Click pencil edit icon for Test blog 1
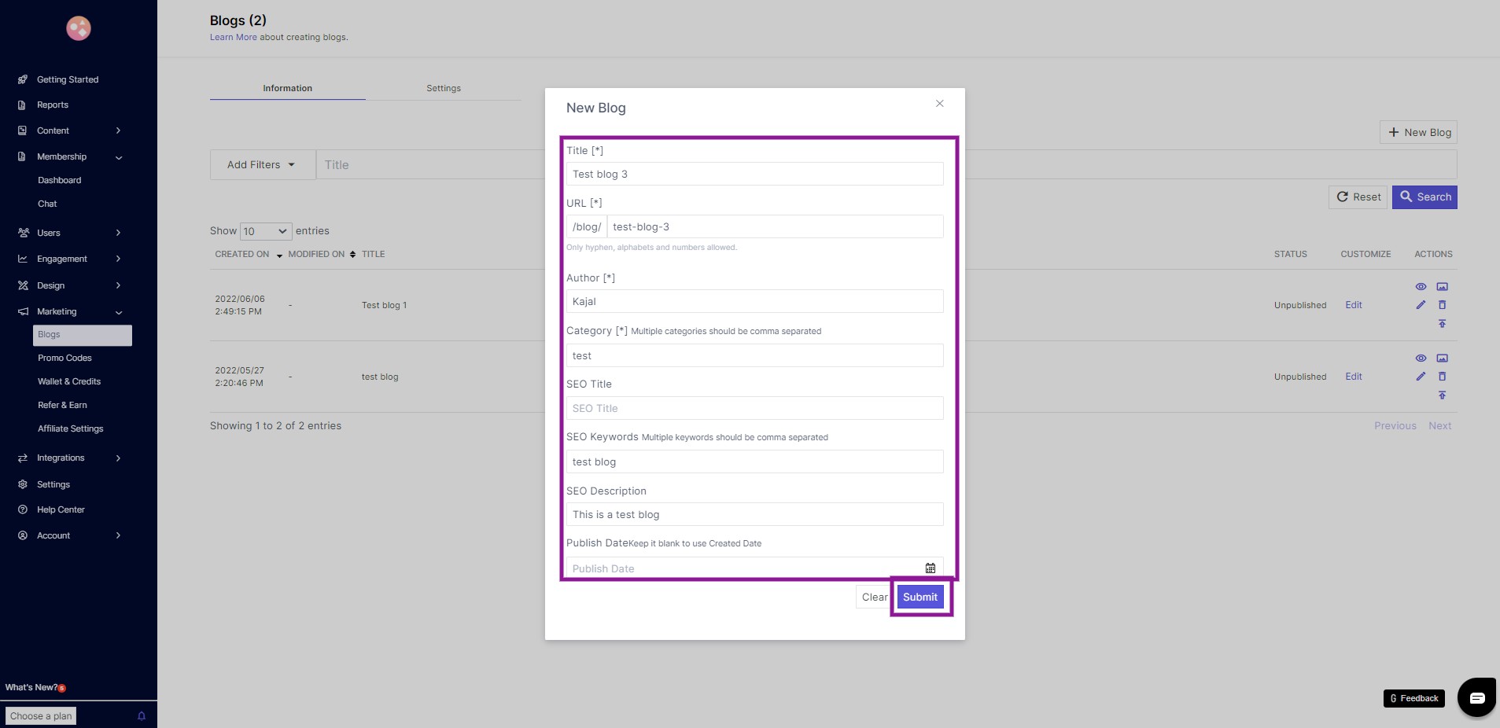This screenshot has height=728, width=1500. pos(1421,305)
